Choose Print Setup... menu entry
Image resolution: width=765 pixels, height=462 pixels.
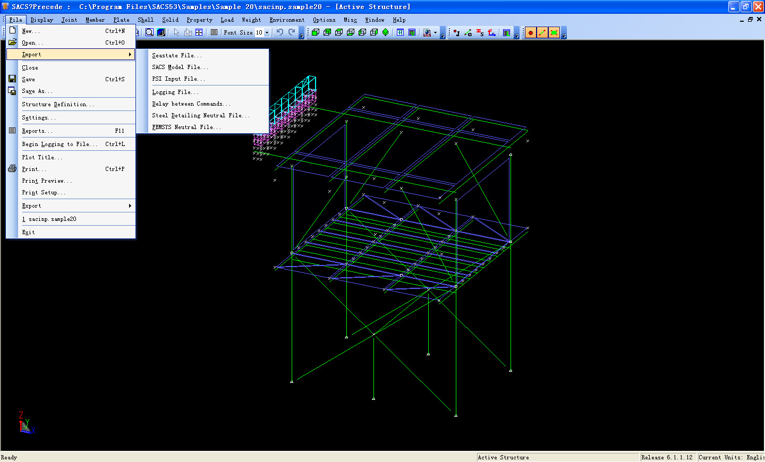point(71,192)
